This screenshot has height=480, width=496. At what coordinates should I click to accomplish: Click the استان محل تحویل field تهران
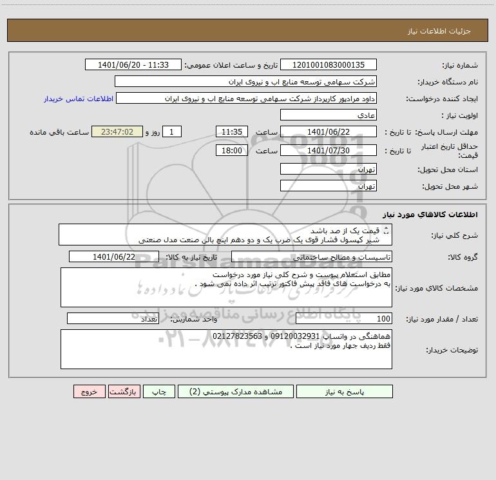[329, 169]
